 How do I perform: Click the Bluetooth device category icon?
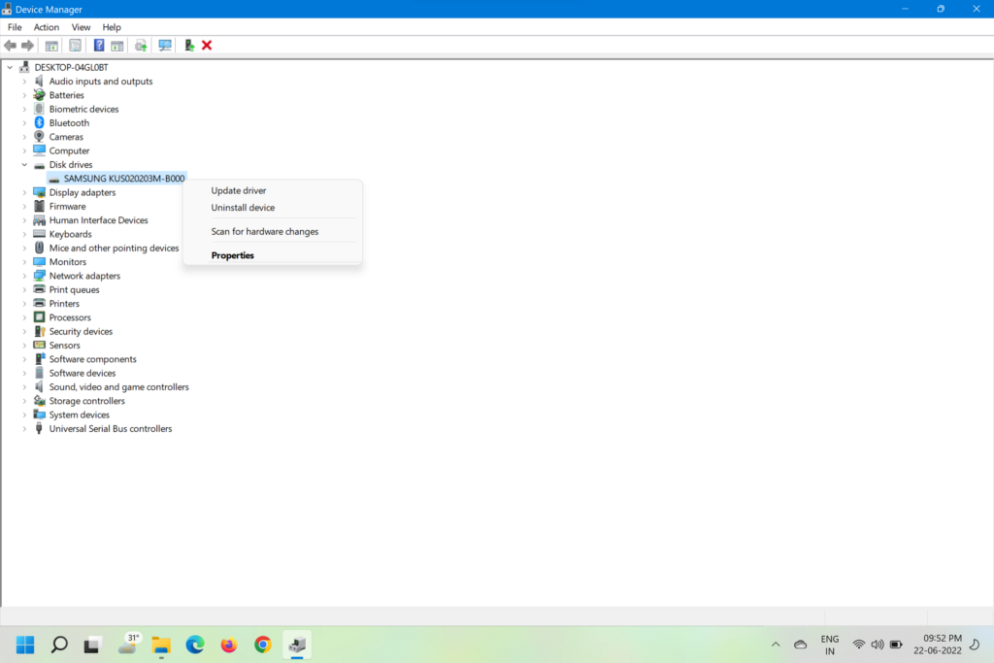click(x=40, y=123)
